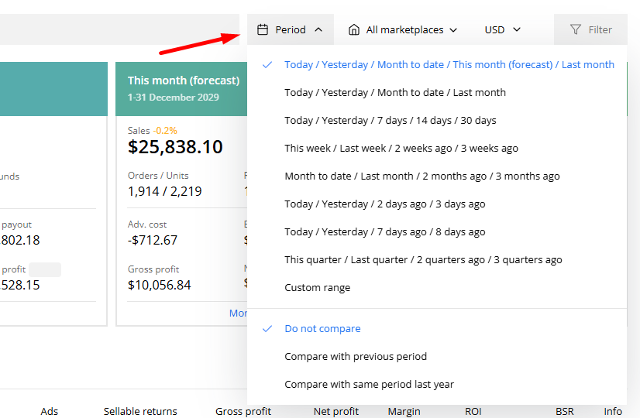
Task: Enable Compare with same period last year
Action: pyautogui.click(x=369, y=384)
